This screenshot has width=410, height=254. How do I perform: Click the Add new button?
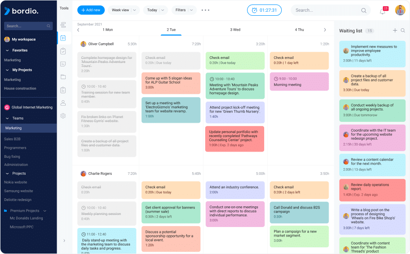point(91,10)
